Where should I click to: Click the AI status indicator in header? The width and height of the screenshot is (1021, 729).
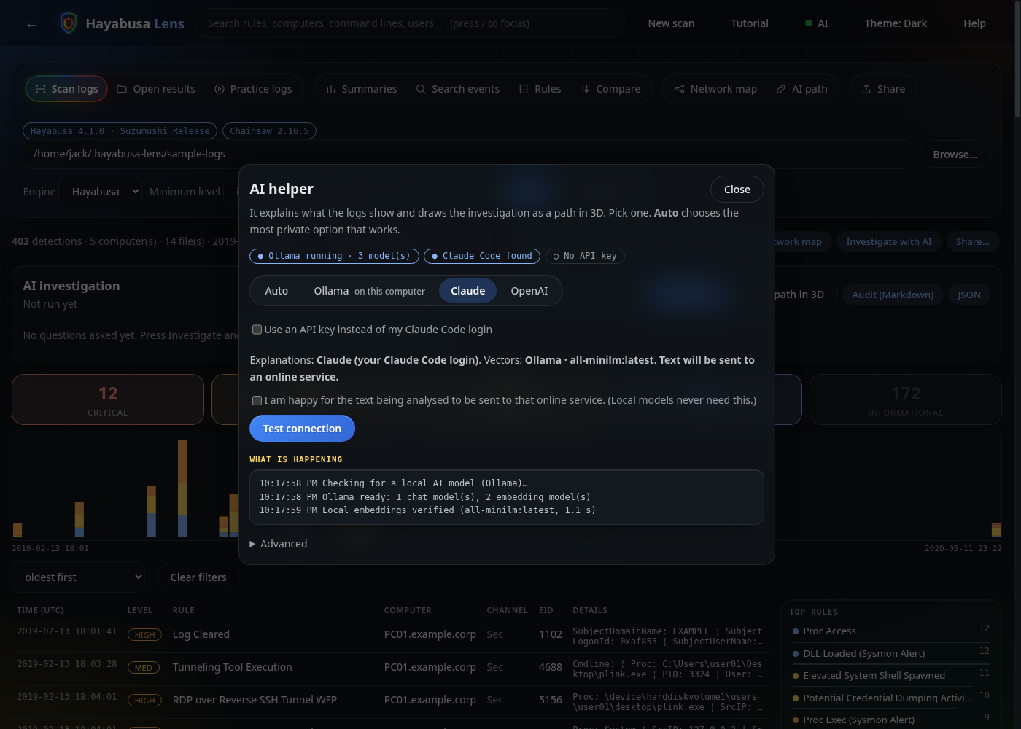coord(817,23)
